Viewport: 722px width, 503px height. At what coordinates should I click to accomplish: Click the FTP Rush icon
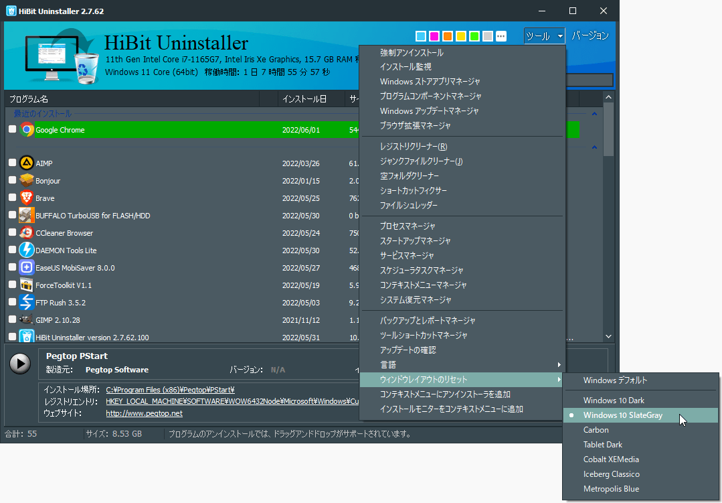click(27, 302)
